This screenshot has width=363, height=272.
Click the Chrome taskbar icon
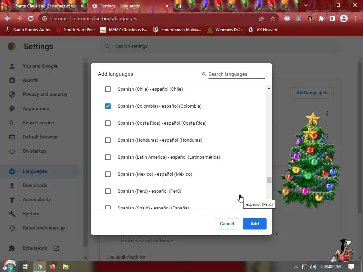pos(39,267)
